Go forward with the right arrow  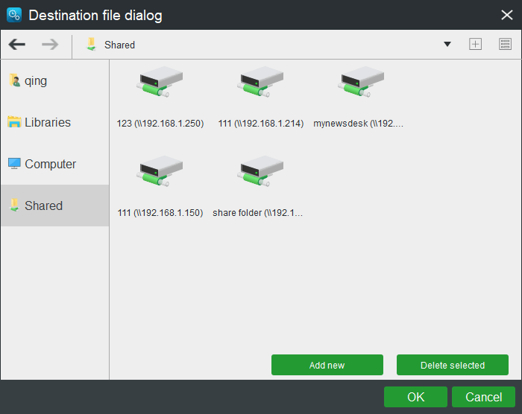coord(50,44)
